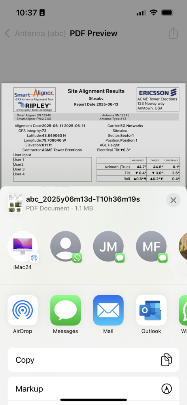The height and width of the screenshot is (405, 187).
Task: Tap Report Date 2025-06-13 text
Action: point(96,104)
